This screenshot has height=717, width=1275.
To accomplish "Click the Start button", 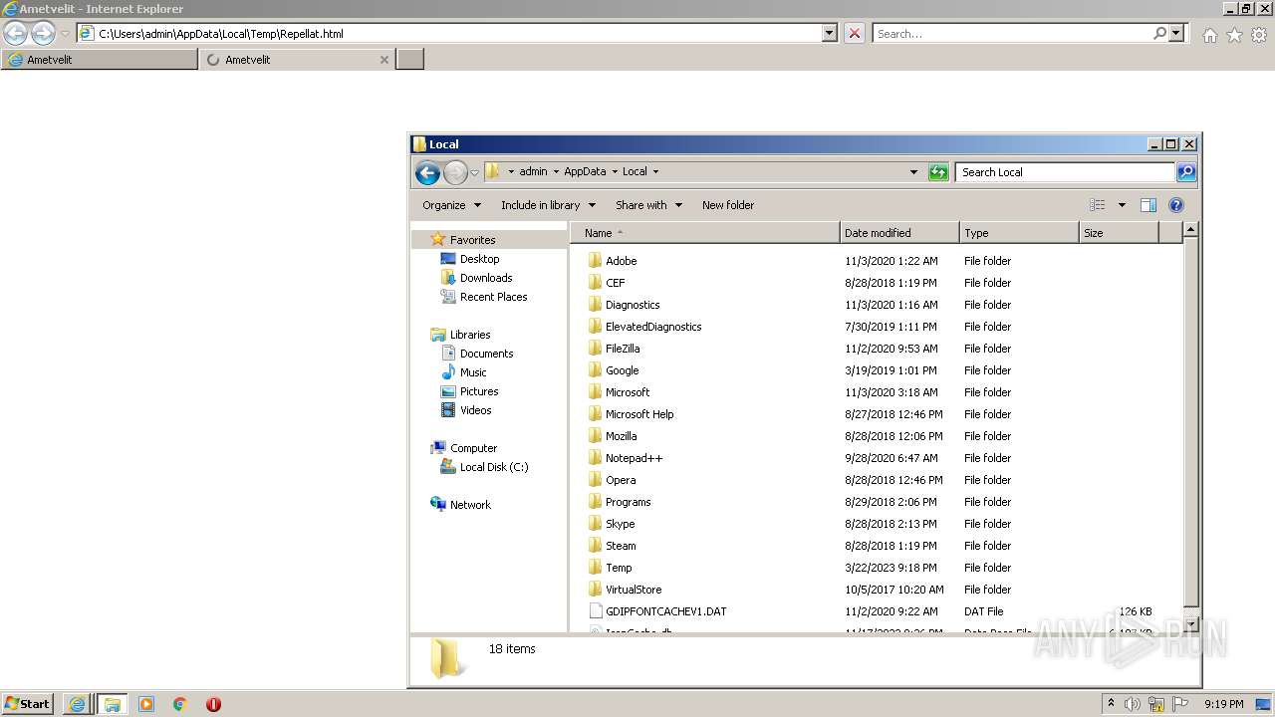I will (x=27, y=704).
